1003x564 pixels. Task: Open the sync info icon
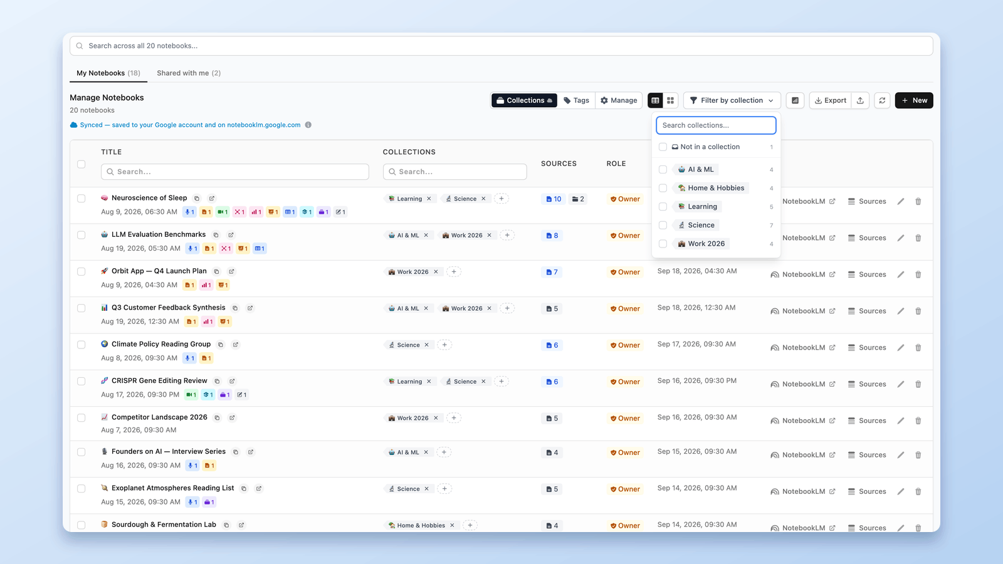(308, 125)
